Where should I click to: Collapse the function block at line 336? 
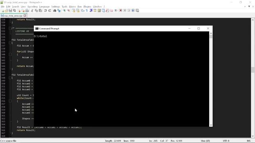click(10, 43)
